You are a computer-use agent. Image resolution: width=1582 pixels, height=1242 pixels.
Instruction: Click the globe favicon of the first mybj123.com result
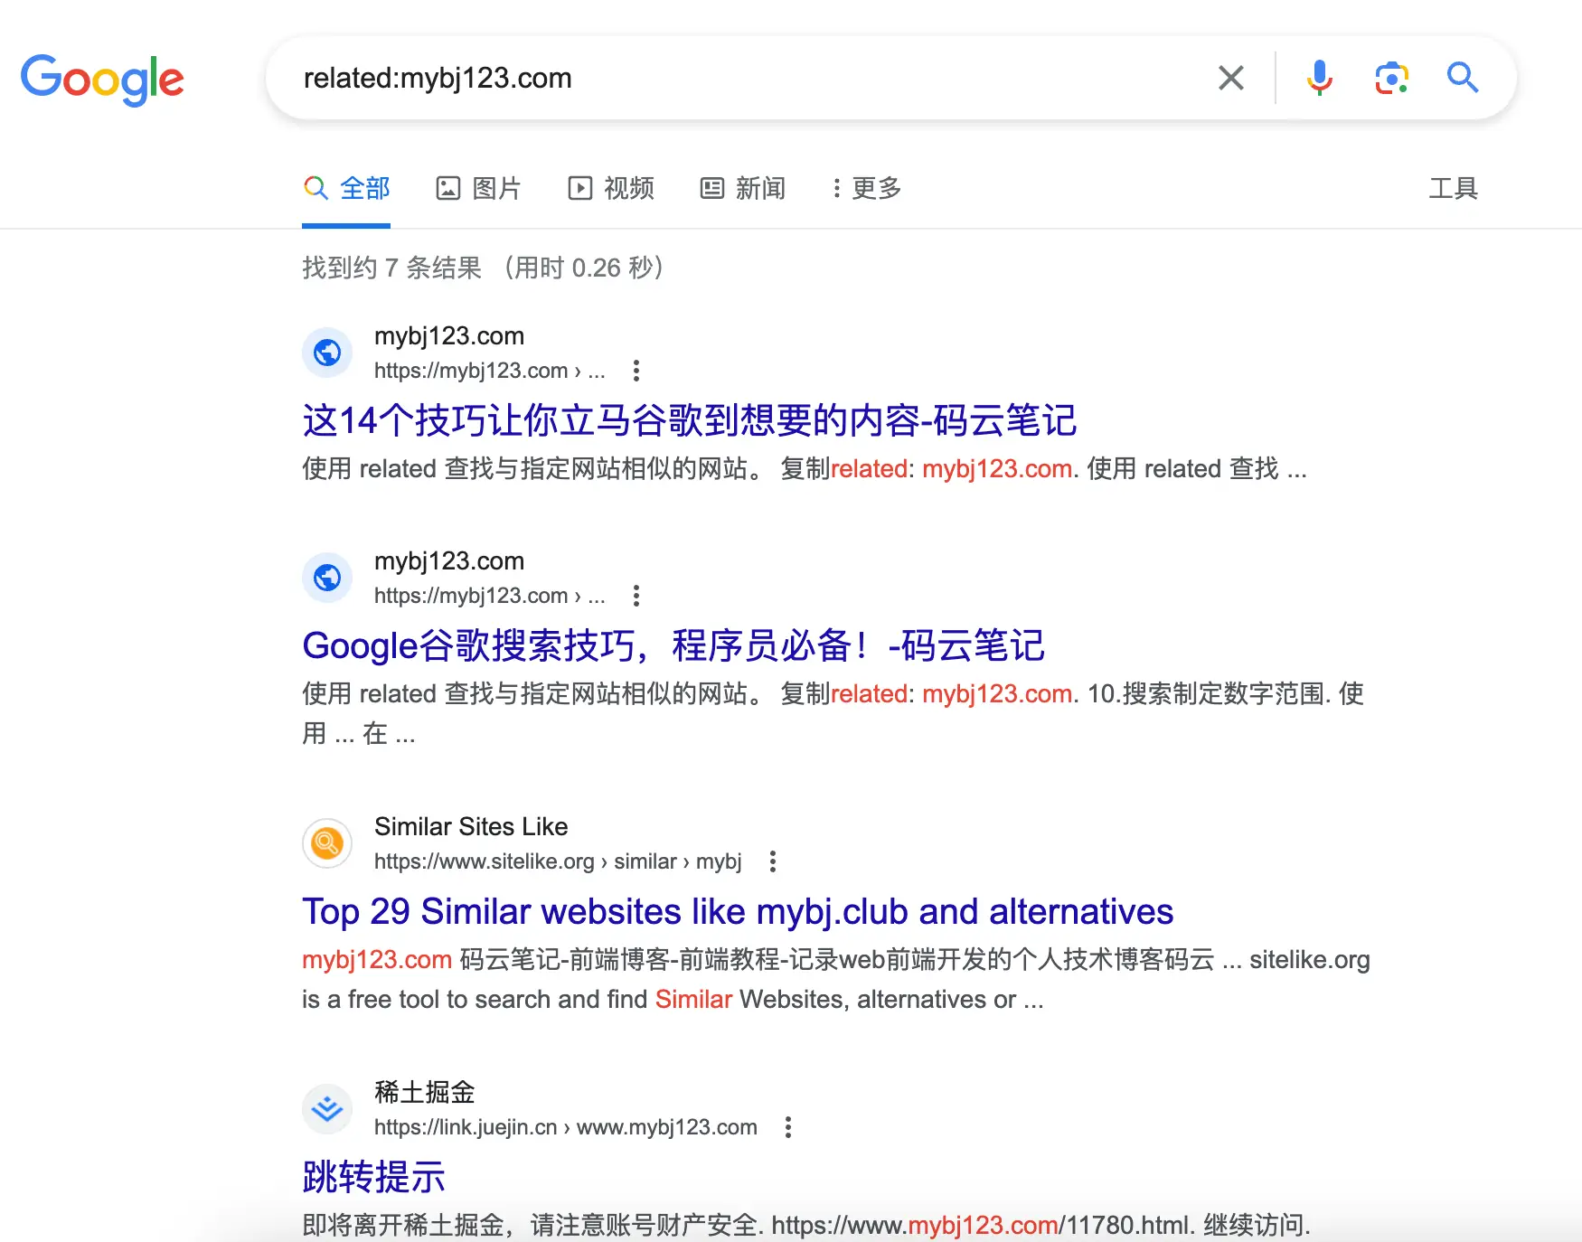pos(327,353)
